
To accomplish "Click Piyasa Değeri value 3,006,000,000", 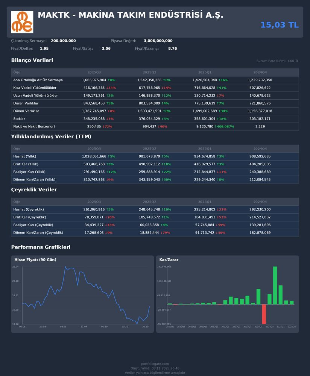I will click(158, 41).
